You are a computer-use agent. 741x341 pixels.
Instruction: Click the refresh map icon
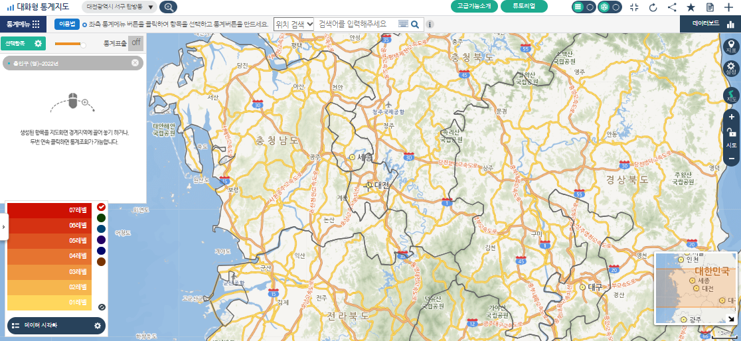pos(653,7)
